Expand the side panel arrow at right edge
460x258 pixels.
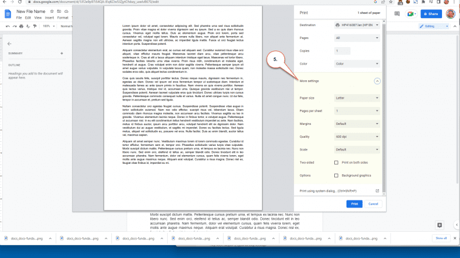(x=457, y=225)
